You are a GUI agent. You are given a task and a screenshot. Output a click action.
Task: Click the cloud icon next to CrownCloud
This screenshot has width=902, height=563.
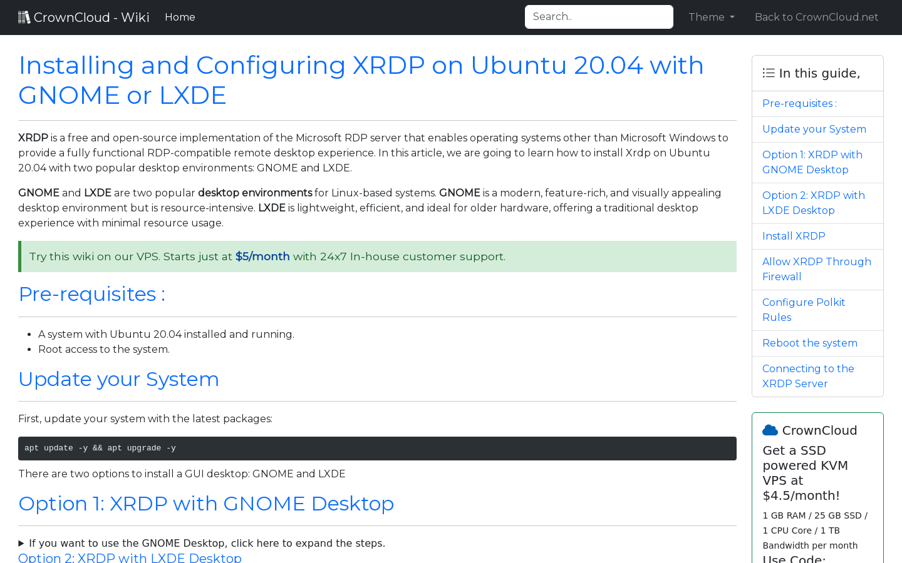click(x=770, y=430)
